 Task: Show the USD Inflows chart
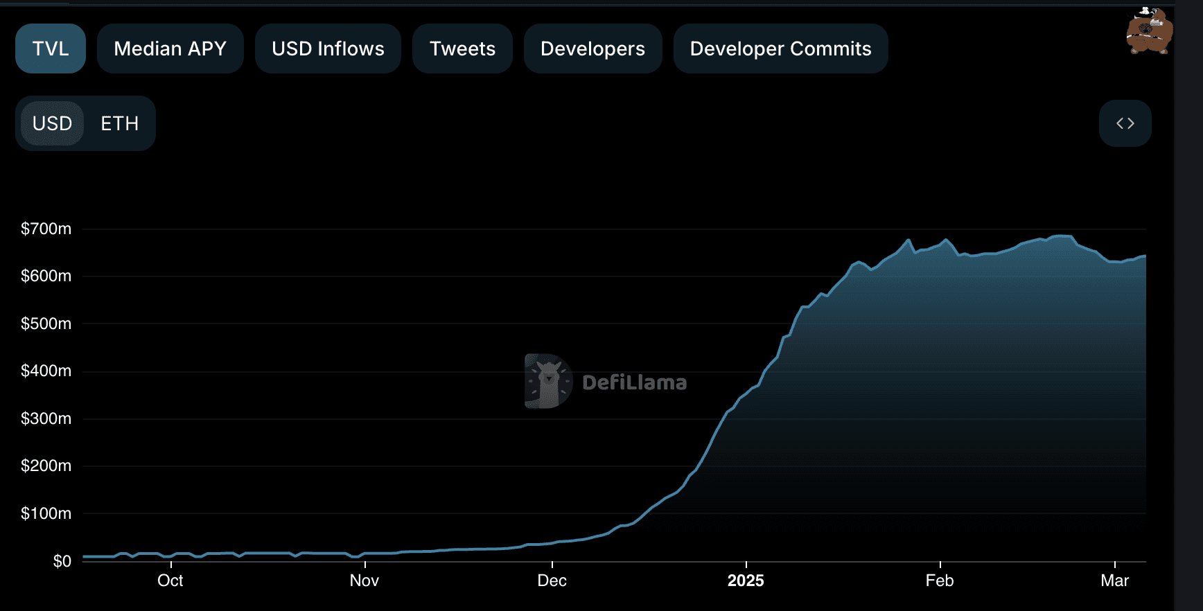328,48
